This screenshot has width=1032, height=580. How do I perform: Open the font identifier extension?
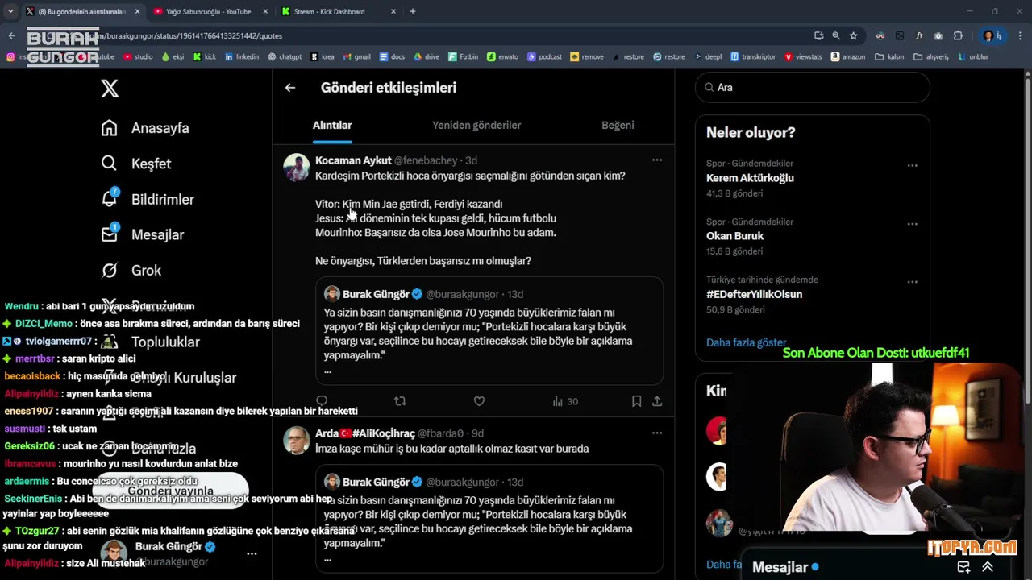(919, 35)
